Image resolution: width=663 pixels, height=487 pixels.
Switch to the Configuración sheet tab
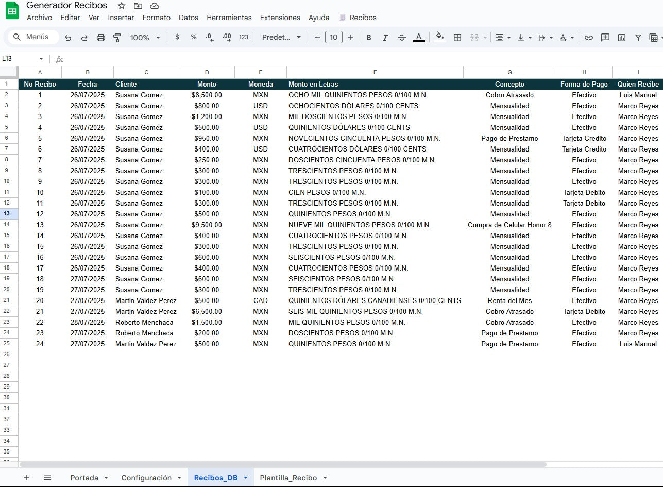tap(146, 478)
